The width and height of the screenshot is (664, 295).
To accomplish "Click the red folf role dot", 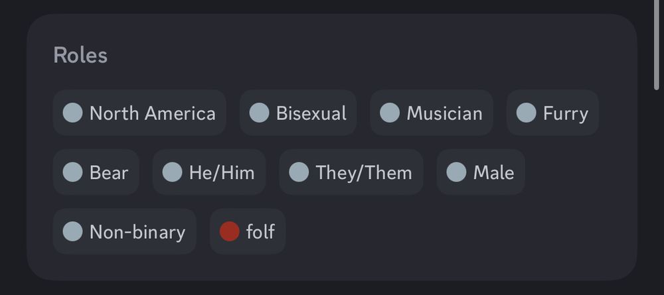I will (229, 231).
